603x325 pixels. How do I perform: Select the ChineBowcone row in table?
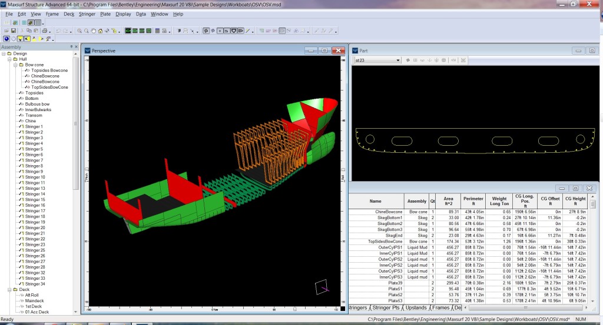pos(468,212)
